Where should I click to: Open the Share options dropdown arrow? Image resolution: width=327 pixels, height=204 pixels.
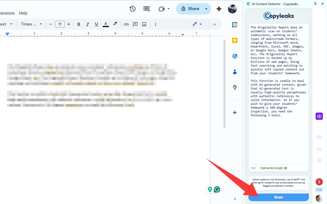(206, 9)
